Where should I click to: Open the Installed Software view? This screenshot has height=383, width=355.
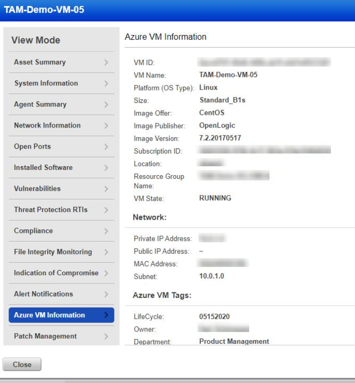61,168
